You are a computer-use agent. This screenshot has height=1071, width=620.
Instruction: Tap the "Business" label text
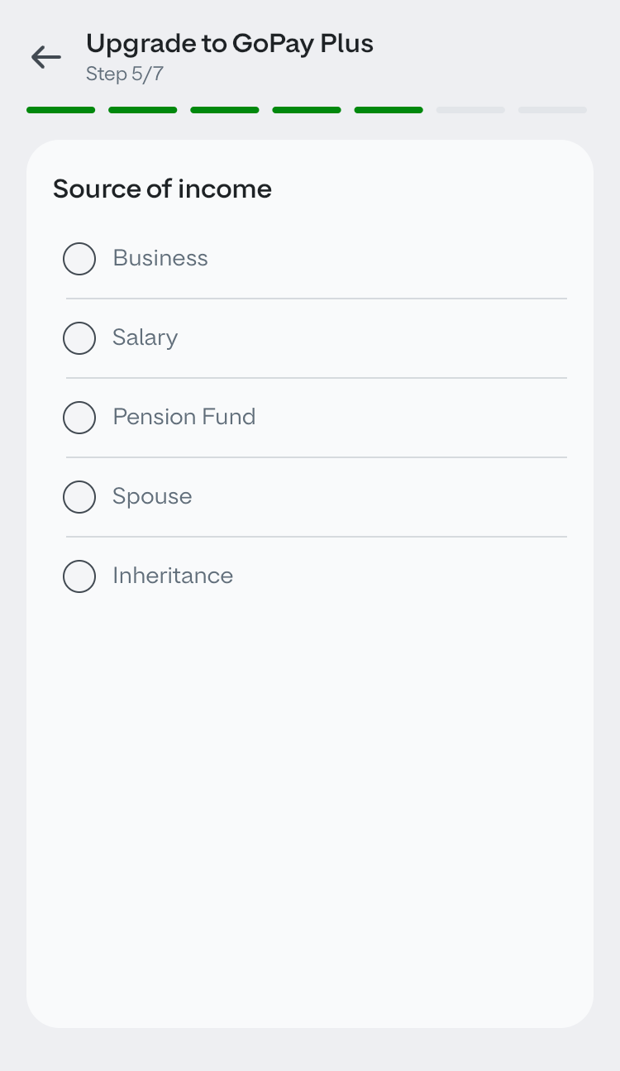(160, 258)
